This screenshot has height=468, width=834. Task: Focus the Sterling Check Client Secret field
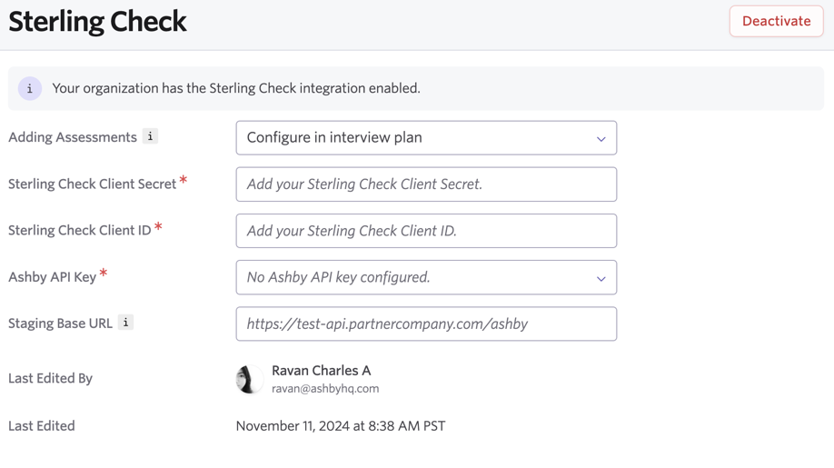(x=426, y=184)
